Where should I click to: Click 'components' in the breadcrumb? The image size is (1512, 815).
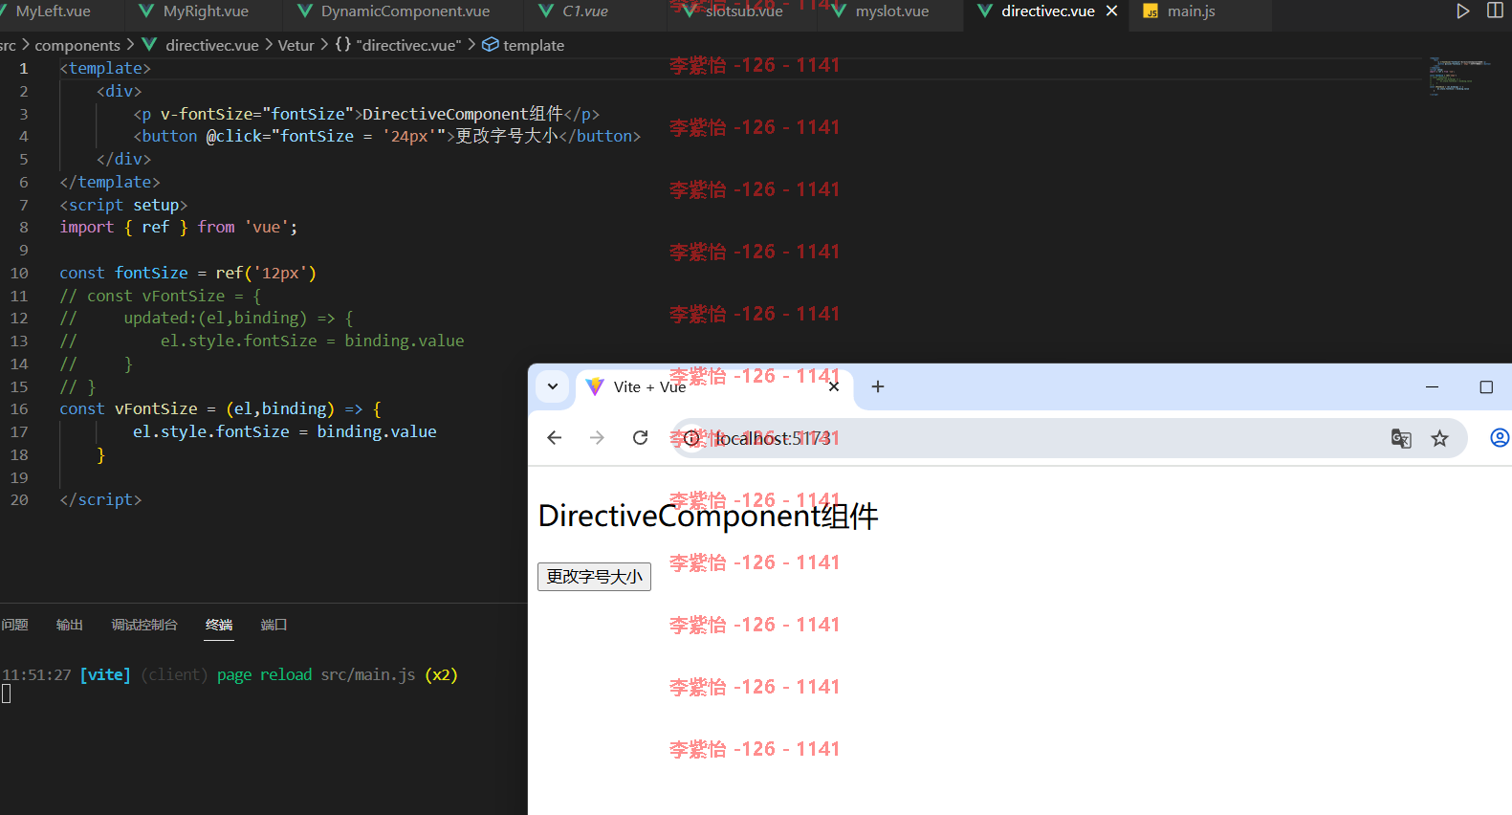[77, 45]
